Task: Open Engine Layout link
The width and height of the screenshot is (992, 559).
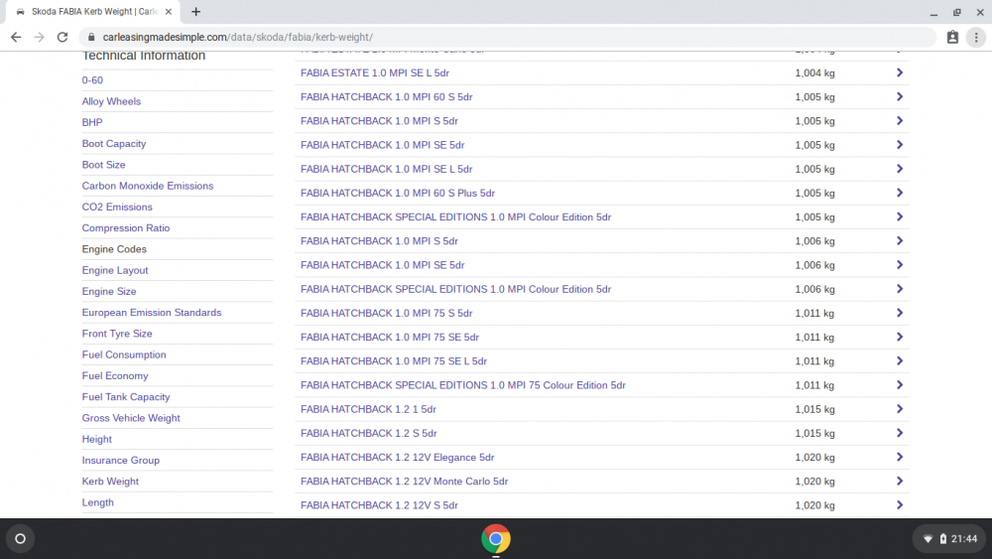Action: (x=115, y=270)
